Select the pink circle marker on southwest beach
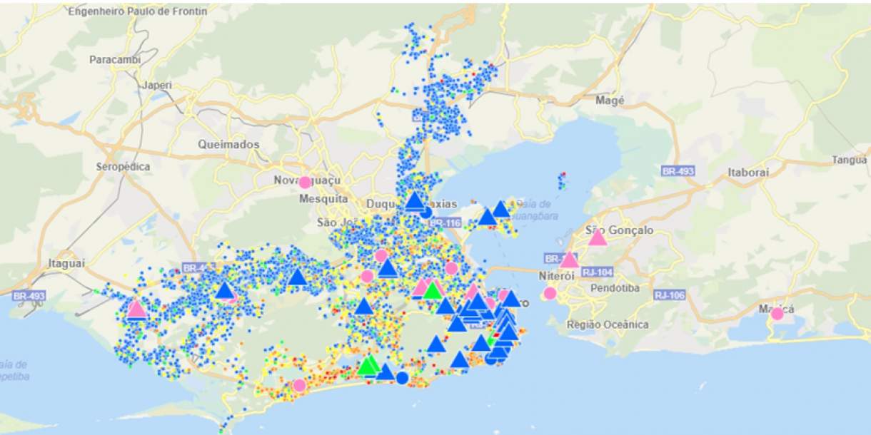 (299, 386)
